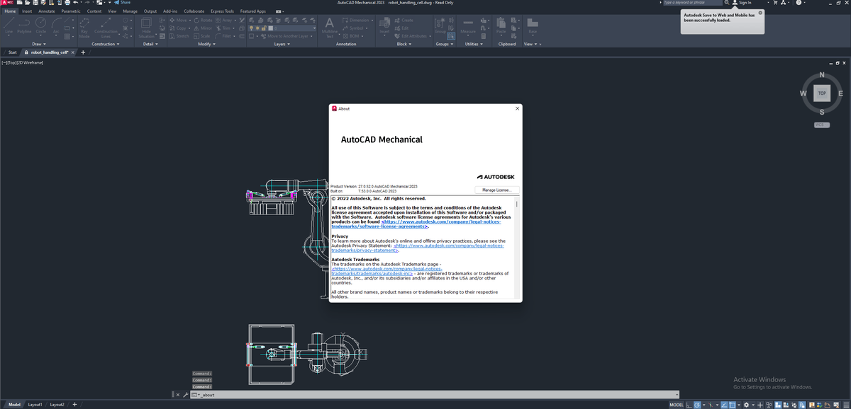
Task: Click the Paste clipboard button
Action: [x=501, y=27]
